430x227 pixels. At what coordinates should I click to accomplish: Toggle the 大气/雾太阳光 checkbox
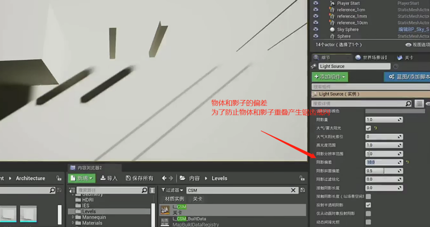click(x=368, y=128)
